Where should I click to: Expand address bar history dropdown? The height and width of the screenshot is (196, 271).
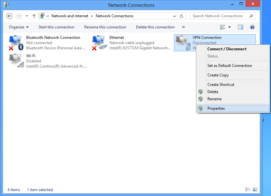(x=175, y=16)
